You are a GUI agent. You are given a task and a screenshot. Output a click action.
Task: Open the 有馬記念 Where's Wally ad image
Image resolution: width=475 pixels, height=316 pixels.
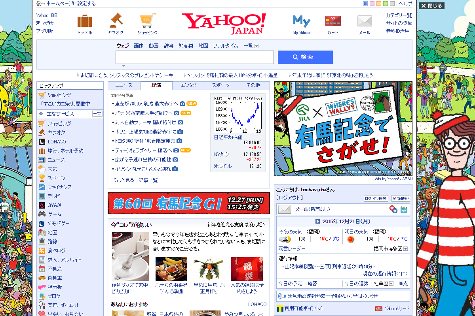[343, 129]
